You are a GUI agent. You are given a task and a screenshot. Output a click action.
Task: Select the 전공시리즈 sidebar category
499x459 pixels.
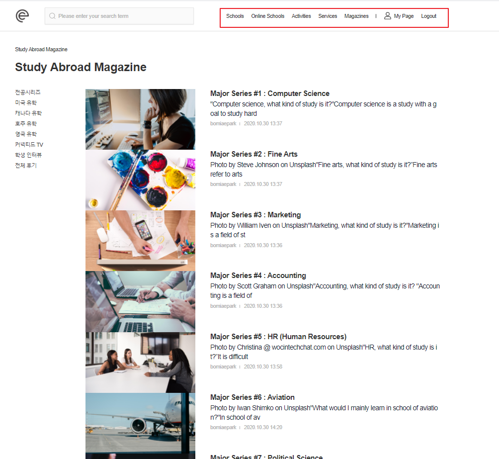(x=28, y=92)
